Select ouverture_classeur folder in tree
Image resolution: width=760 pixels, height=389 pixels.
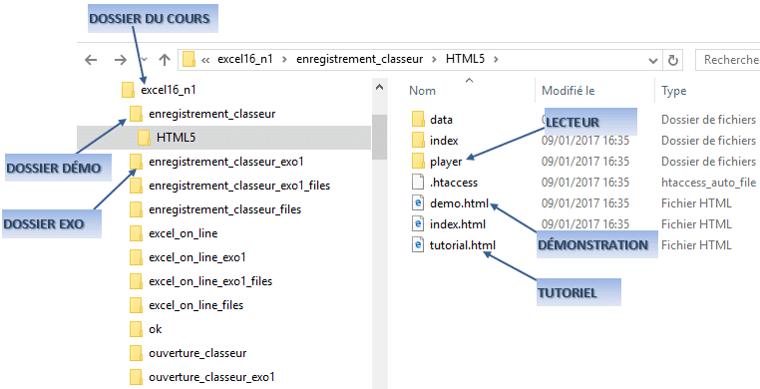pos(197,353)
